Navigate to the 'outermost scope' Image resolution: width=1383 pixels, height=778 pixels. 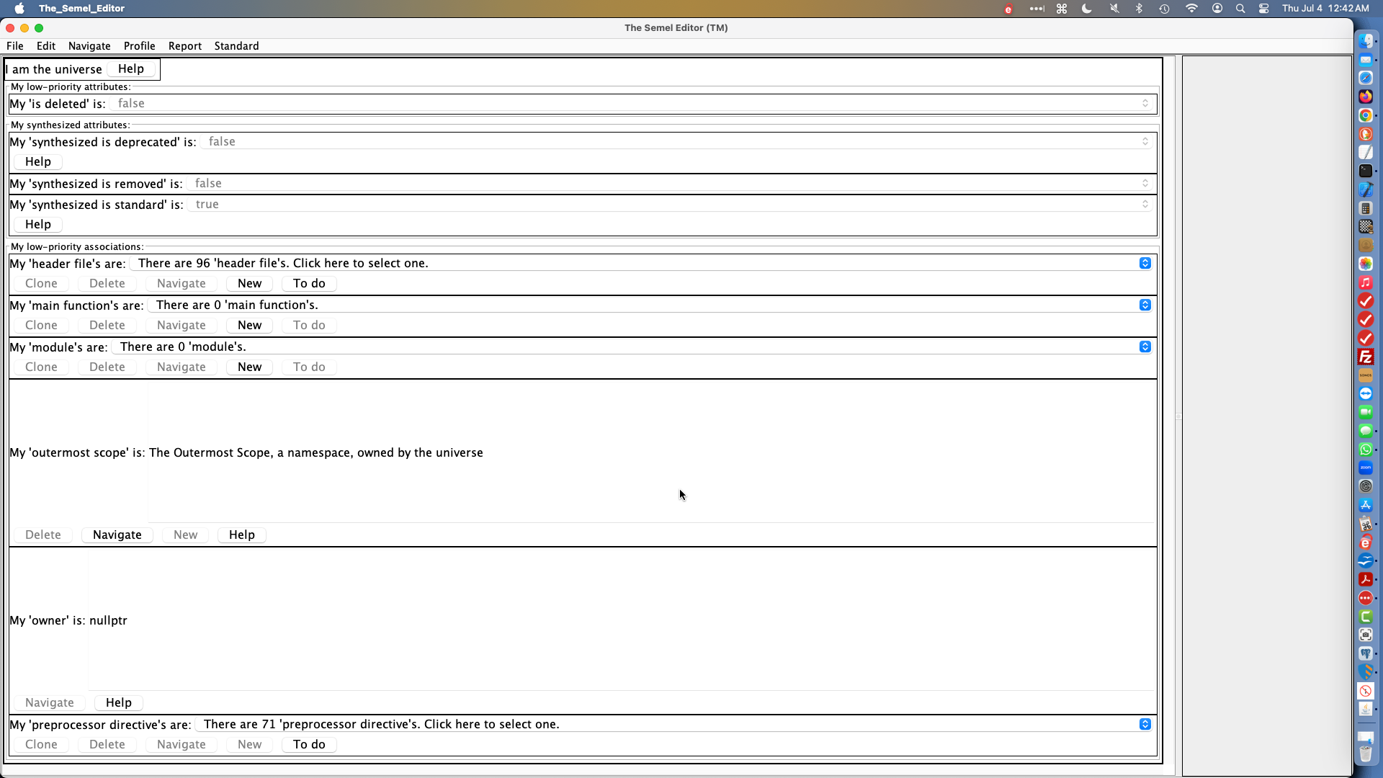click(117, 535)
